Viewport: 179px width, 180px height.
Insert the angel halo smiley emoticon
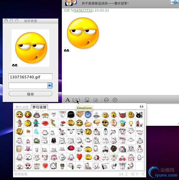[x=122, y=123]
